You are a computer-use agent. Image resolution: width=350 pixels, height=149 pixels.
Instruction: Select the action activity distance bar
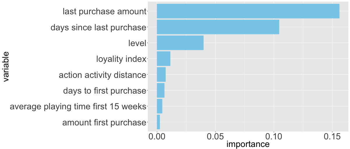(161, 74)
